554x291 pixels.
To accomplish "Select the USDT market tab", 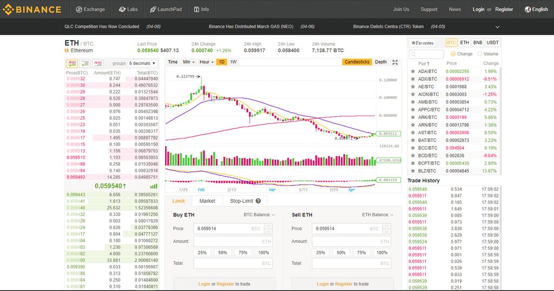I will click(x=492, y=43).
